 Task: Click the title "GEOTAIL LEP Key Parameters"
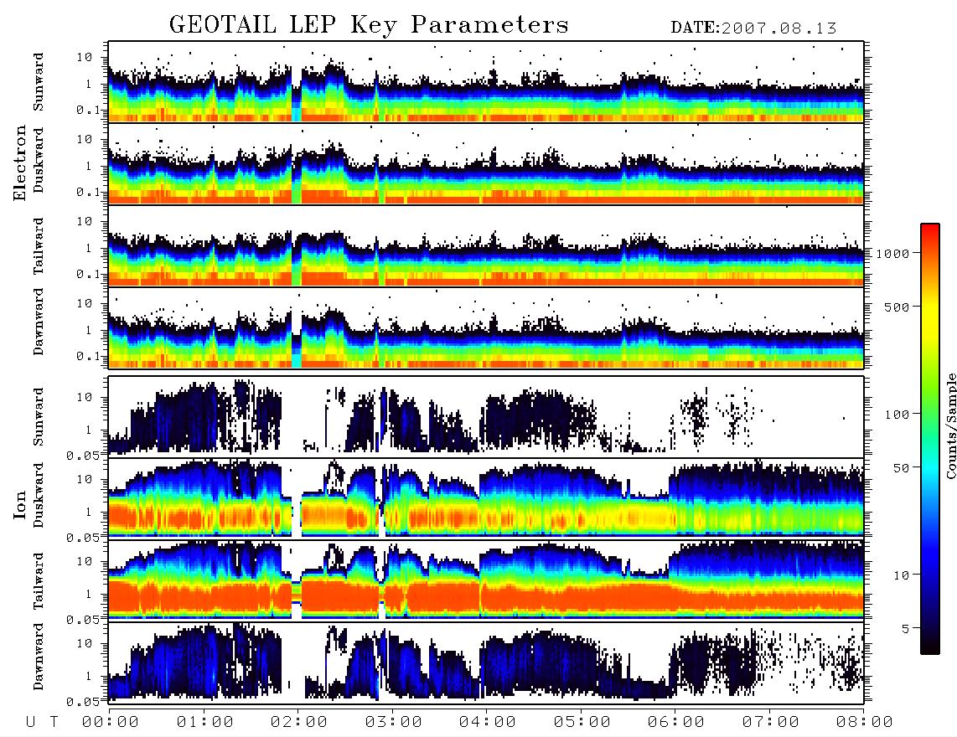tap(369, 25)
